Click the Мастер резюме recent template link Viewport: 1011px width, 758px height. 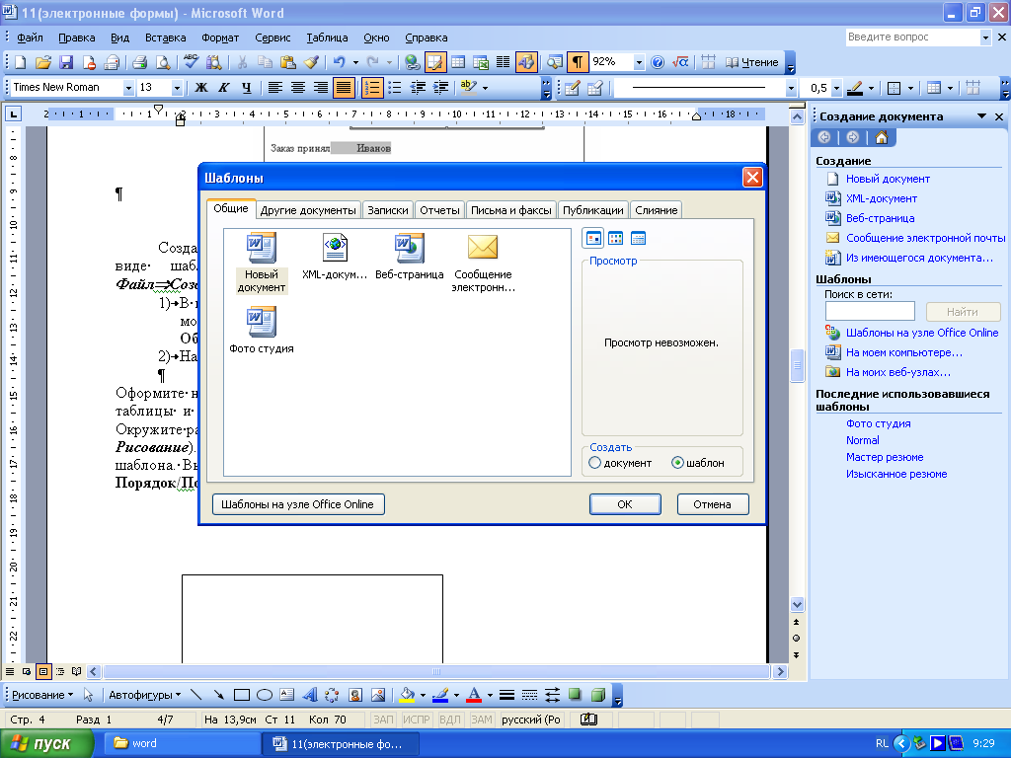click(885, 457)
